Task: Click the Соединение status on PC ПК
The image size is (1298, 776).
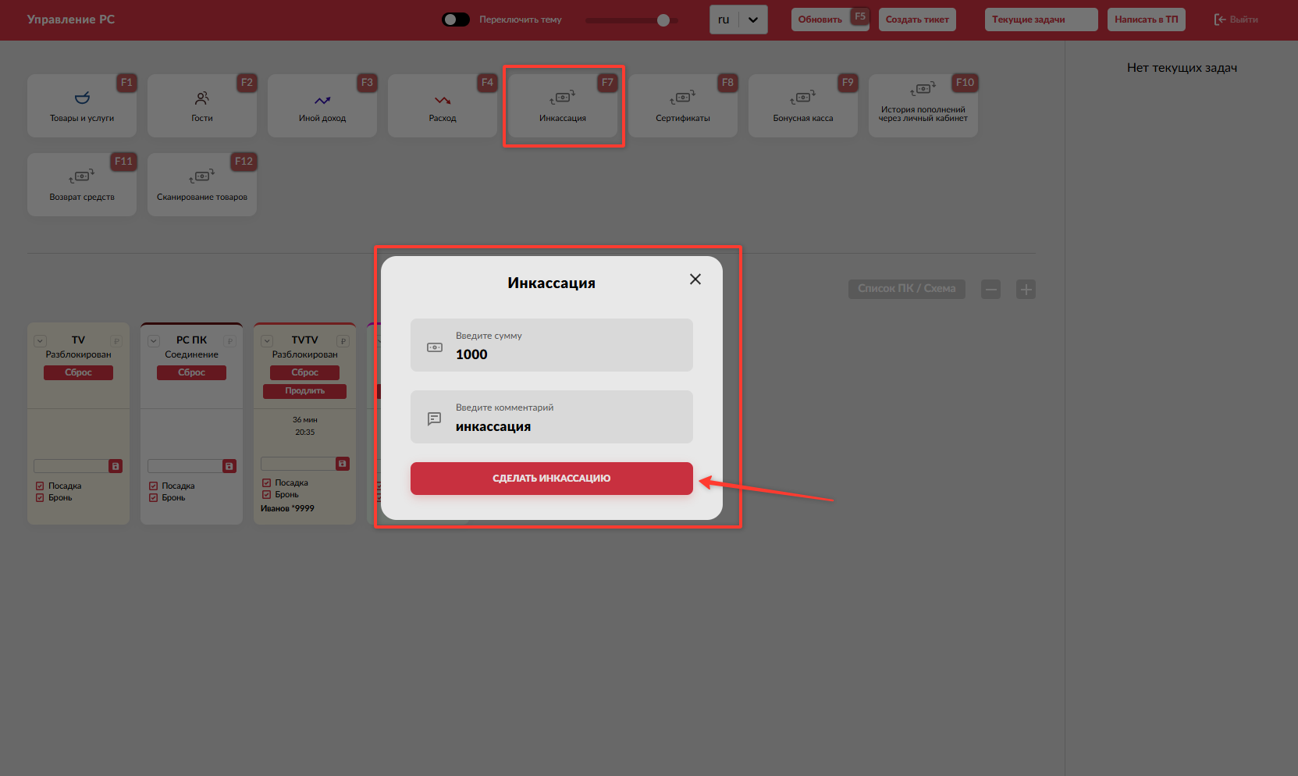Action: coord(191,354)
